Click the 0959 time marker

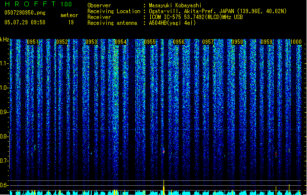tap(266, 42)
